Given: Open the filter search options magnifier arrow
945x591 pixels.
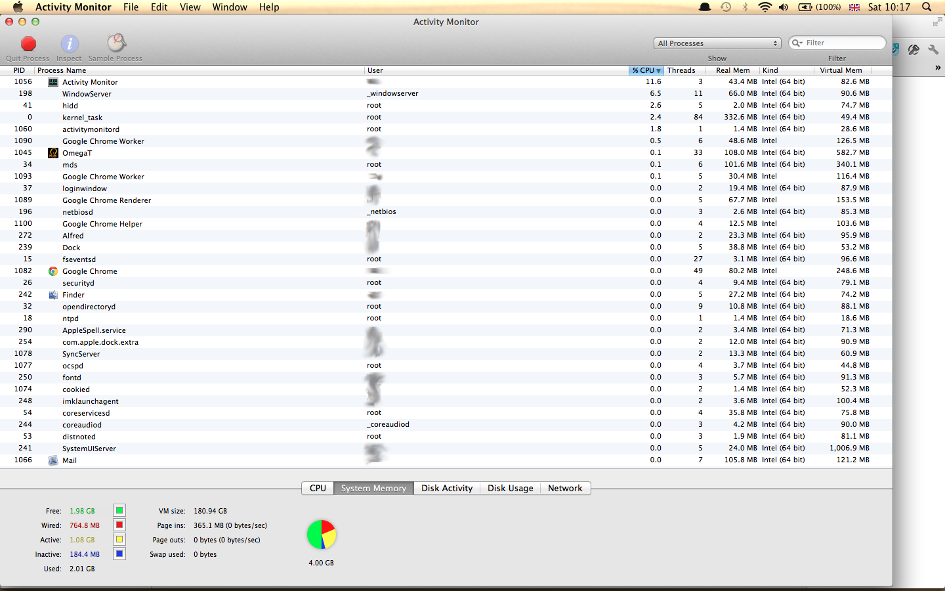Looking at the screenshot, I should click(x=797, y=43).
